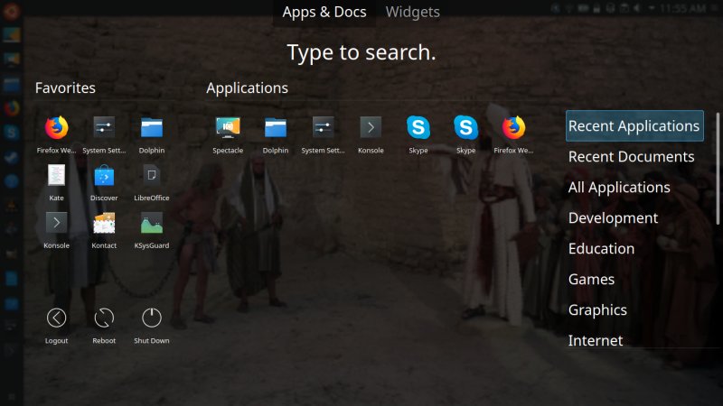The image size is (723, 406).
Task: Click the category list scrollbar
Action: pos(718,167)
